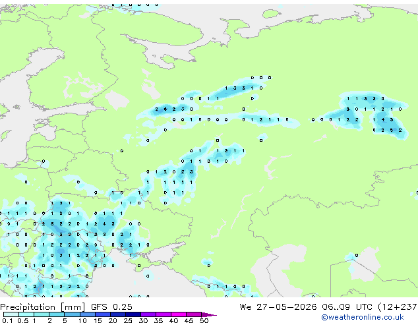This screenshot has height=323, width=418.
Task: Select legend swatch between 2 and 5
Action: [57, 314]
